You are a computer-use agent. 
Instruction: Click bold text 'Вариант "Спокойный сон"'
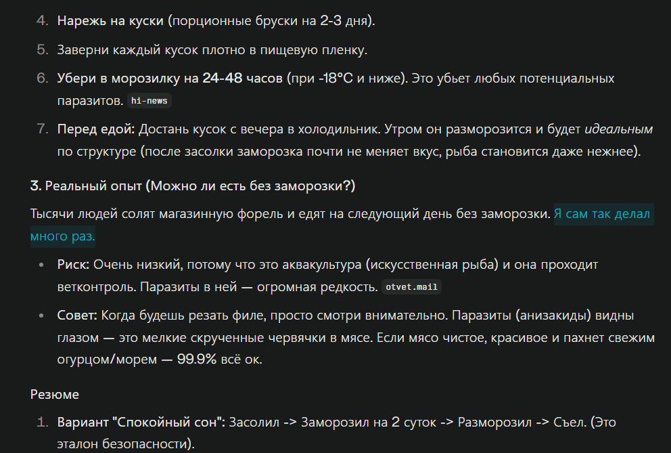click(141, 422)
